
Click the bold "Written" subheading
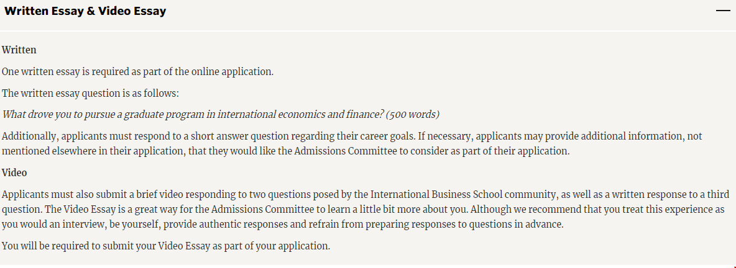tap(19, 50)
